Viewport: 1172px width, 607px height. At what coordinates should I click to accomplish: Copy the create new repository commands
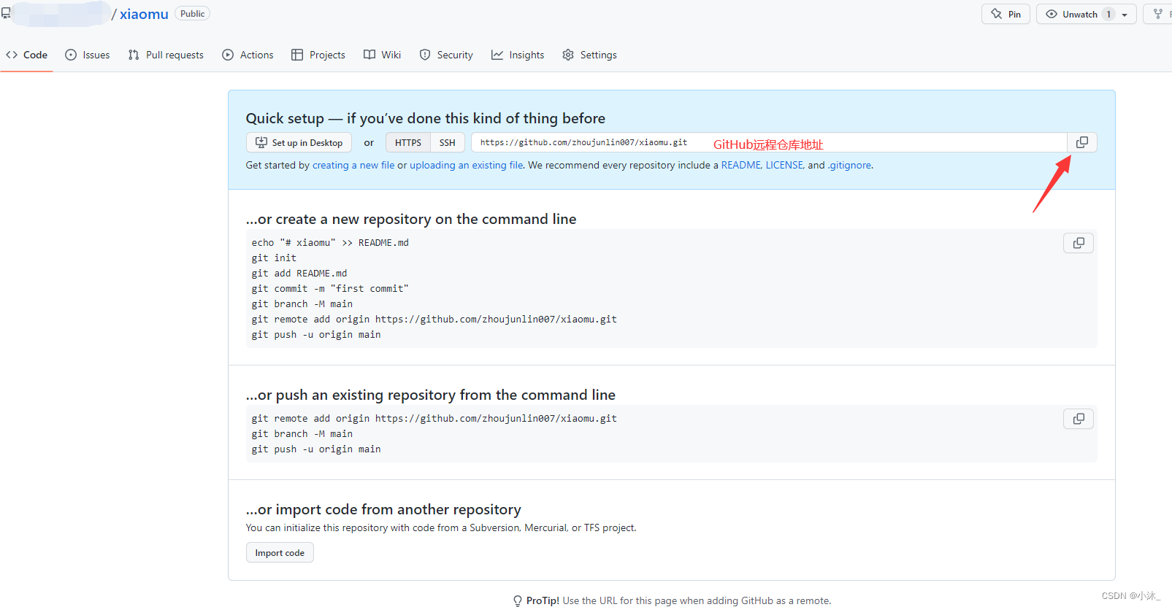point(1079,243)
